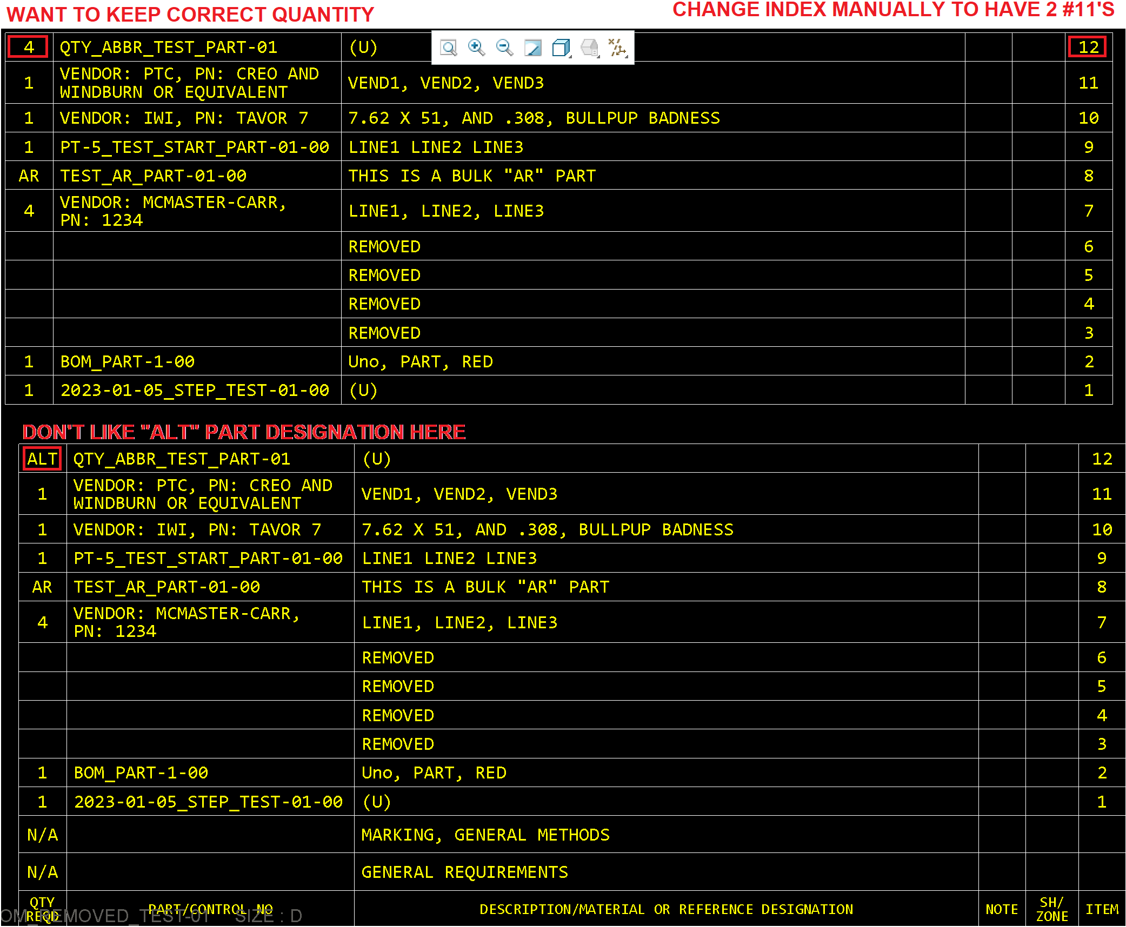1126x927 pixels.
Task: Click the DON'T LIKE ALT red annotation
Action: [x=244, y=432]
